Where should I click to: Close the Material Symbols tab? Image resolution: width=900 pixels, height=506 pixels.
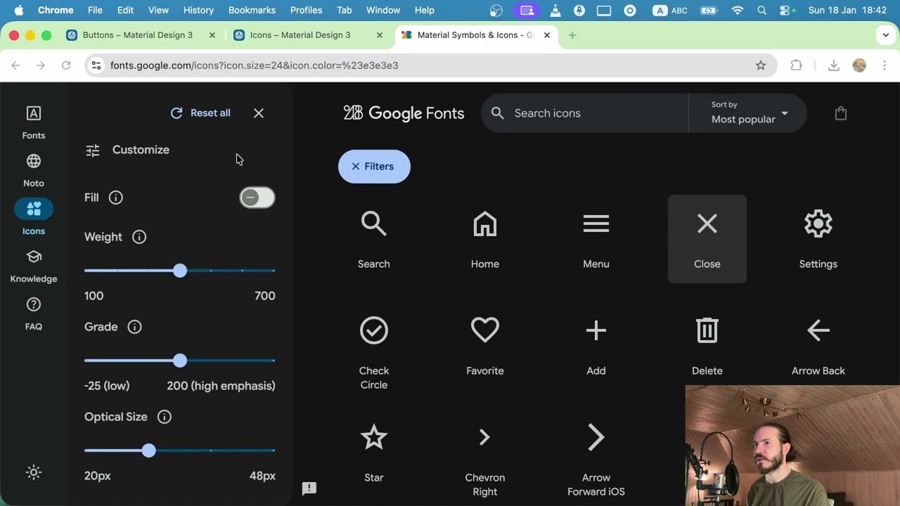(547, 35)
